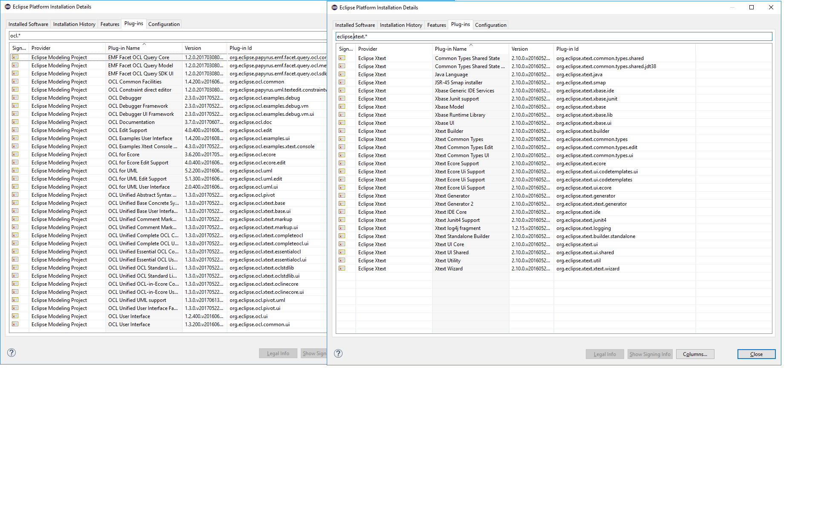The width and height of the screenshot is (818, 511).
Task: Click the Close button
Action: click(x=756, y=354)
